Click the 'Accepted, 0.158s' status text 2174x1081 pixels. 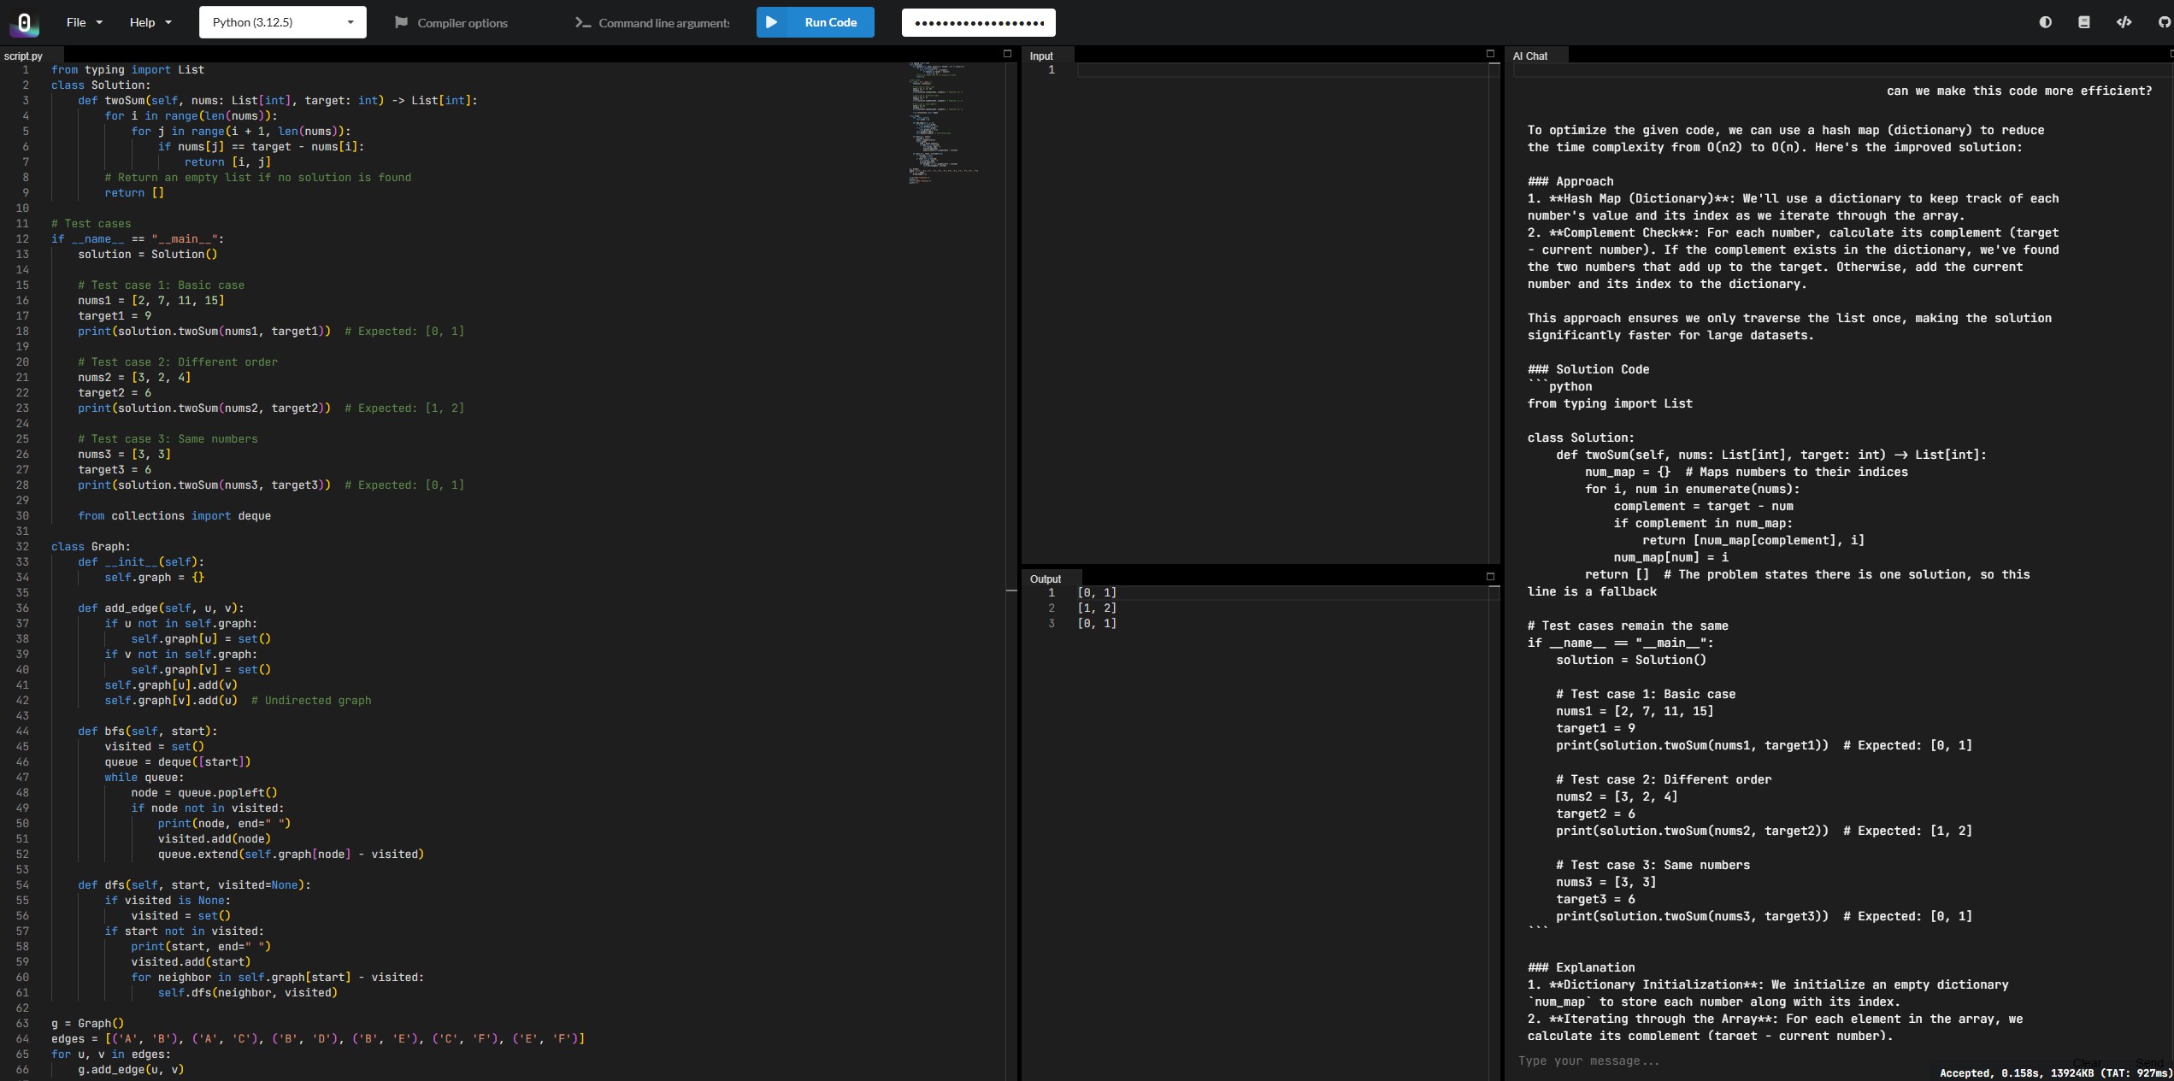[2055, 1072]
